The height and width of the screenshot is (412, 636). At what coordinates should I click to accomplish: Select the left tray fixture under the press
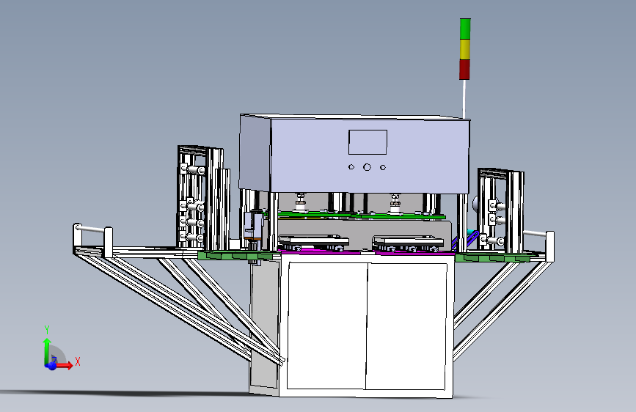(x=313, y=242)
